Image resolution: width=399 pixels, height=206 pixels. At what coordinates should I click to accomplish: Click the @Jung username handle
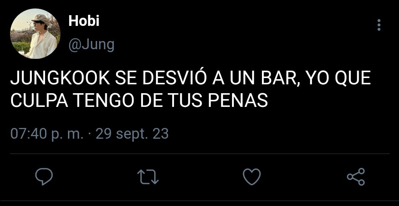pos(91,45)
